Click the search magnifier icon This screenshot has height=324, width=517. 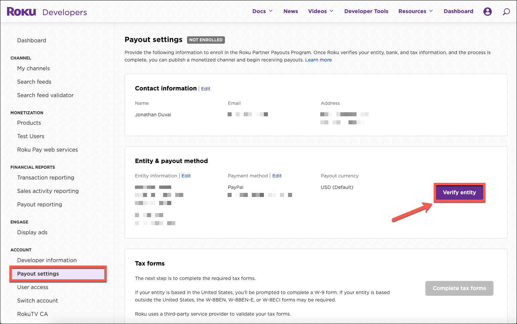pos(506,12)
